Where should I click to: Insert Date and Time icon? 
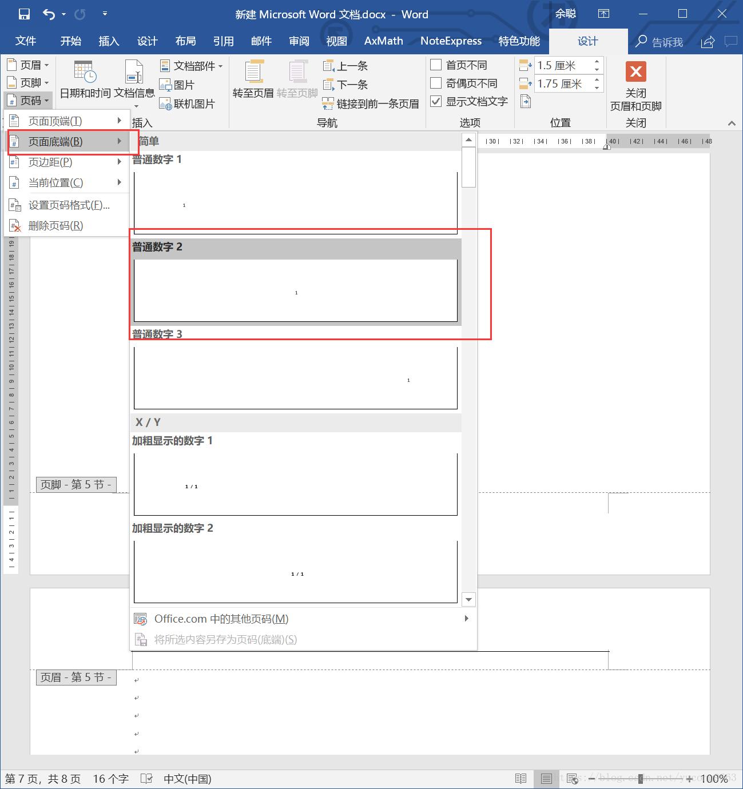[85, 79]
